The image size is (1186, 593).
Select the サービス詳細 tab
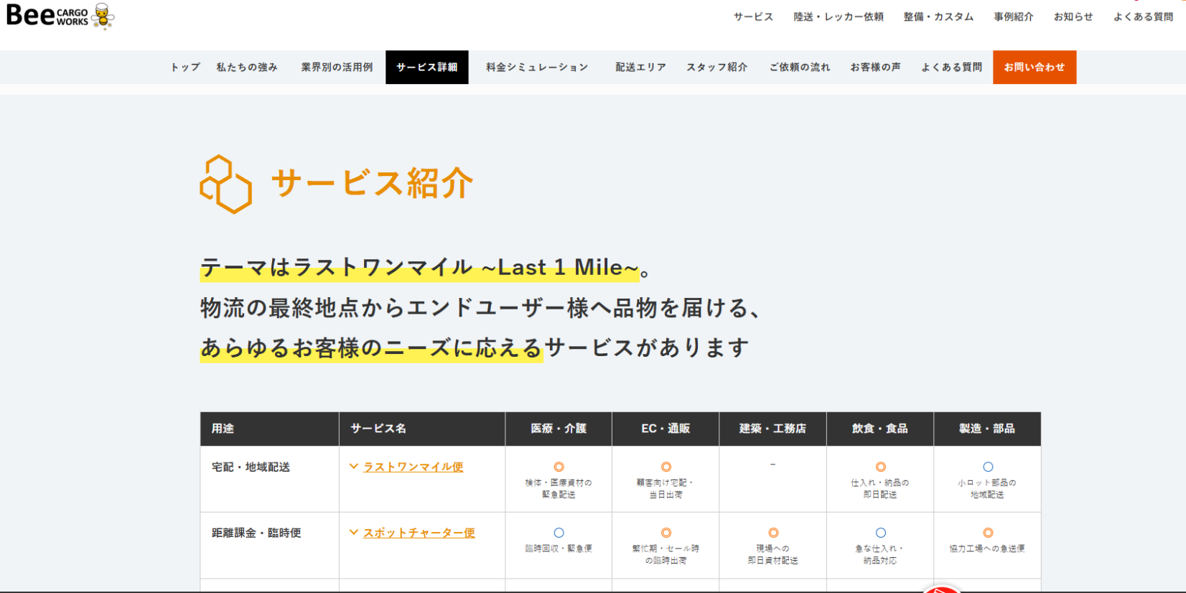(426, 67)
